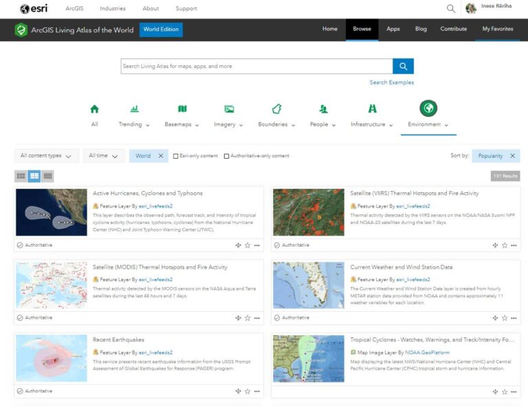Open the All content types dropdown
The width and height of the screenshot is (528, 406).
pos(46,156)
